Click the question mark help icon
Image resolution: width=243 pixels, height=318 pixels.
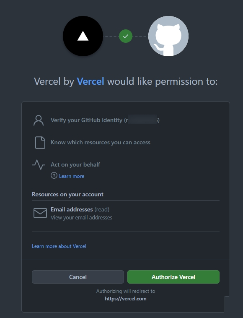coord(54,175)
